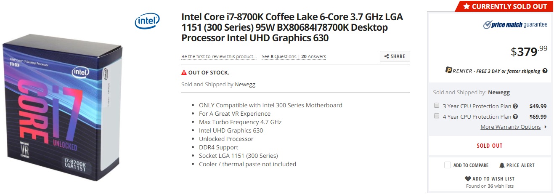Viewport: 554px width, 194px height.
Task: Open help icon beside Premier shipping
Action: (545, 71)
